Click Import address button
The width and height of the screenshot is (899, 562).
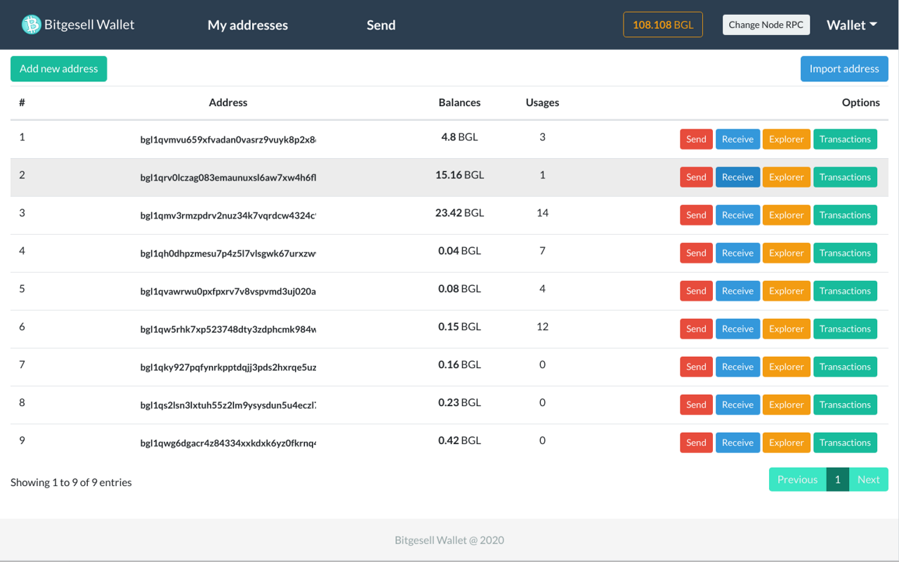tap(844, 69)
